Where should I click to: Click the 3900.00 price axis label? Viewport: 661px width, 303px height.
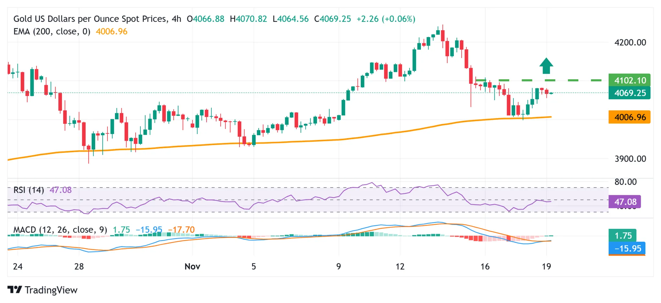630,159
